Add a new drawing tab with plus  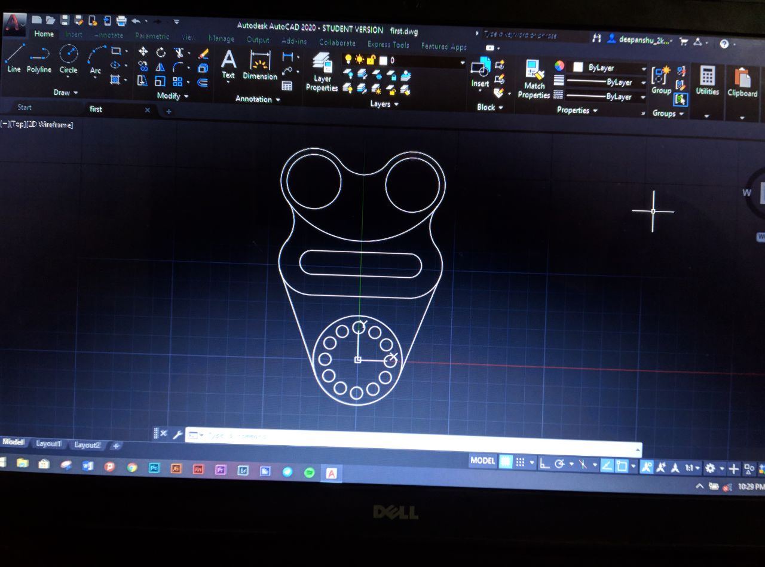click(169, 111)
